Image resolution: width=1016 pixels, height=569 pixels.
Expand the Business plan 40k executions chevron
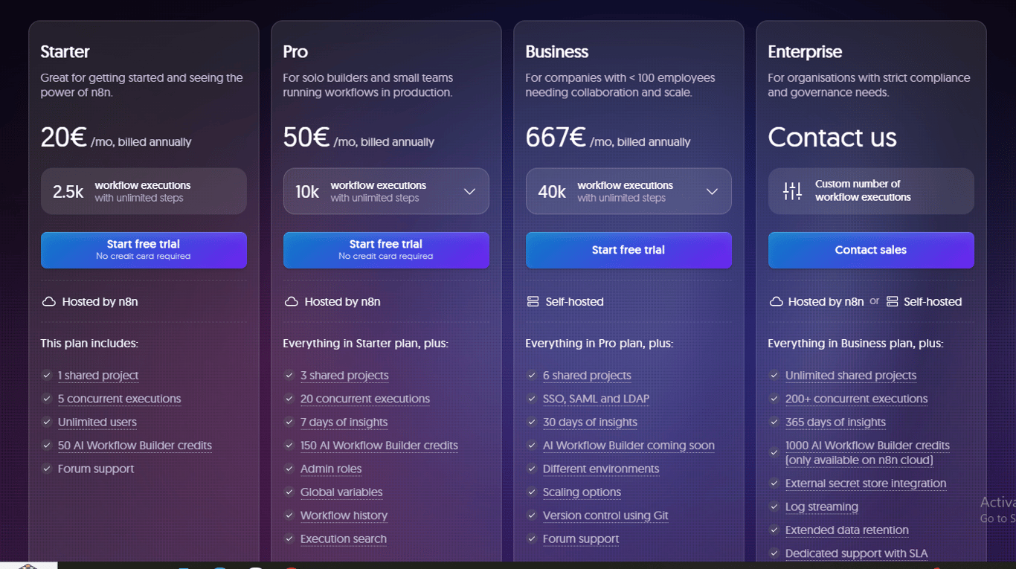pyautogui.click(x=712, y=191)
